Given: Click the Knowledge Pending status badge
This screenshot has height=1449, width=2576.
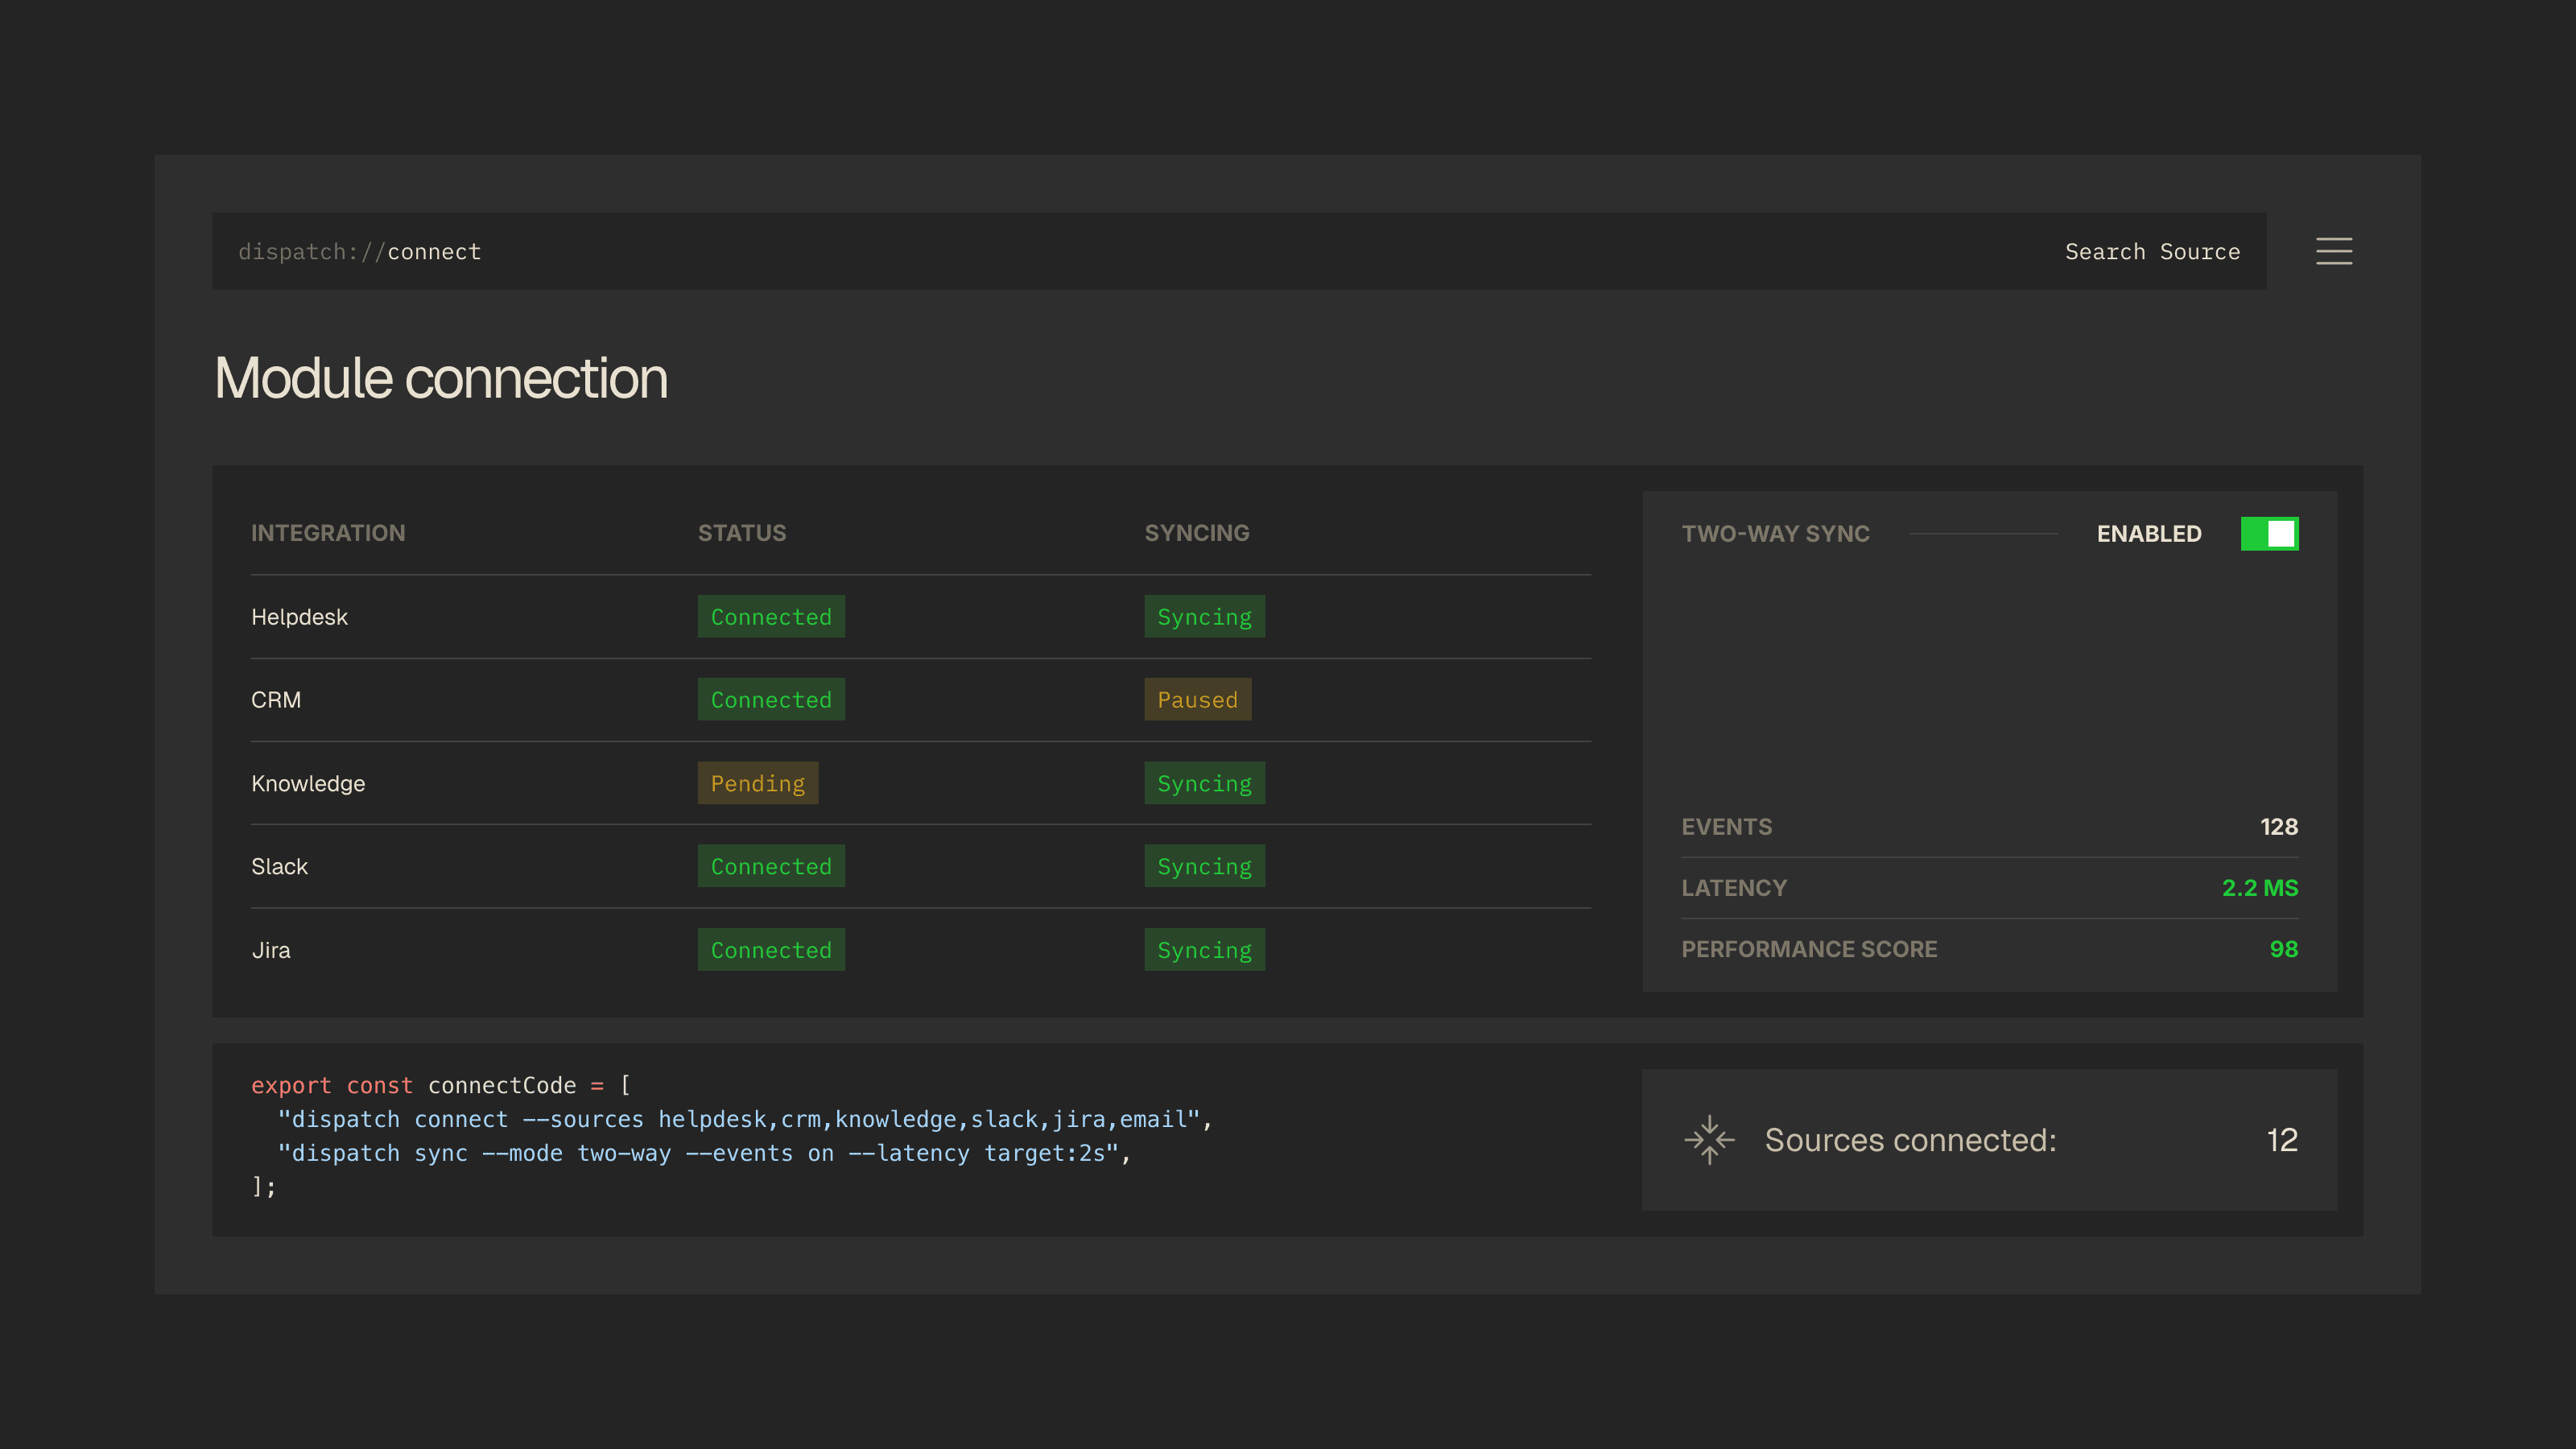Looking at the screenshot, I should 757,783.
